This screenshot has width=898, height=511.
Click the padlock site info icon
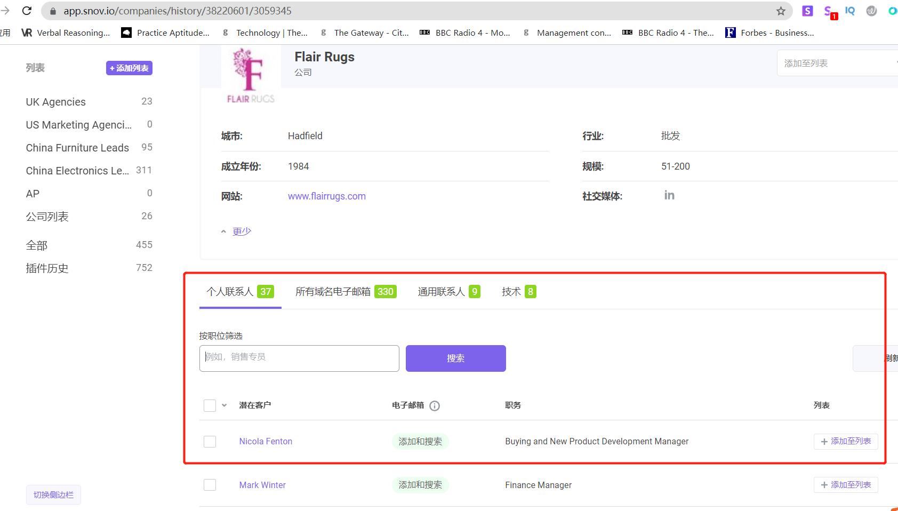click(x=53, y=11)
